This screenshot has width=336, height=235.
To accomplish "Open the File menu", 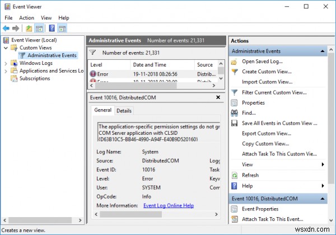I will [8, 18].
